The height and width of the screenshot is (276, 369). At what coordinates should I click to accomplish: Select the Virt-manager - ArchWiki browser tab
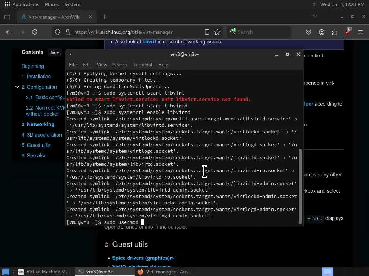[x=57, y=17]
